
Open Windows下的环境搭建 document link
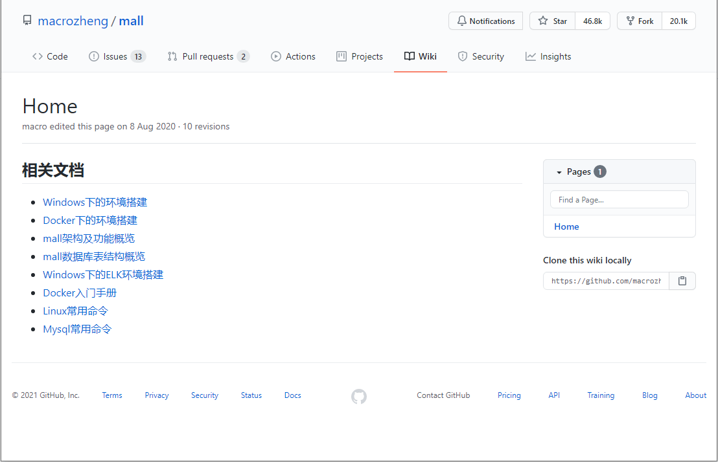click(x=95, y=202)
